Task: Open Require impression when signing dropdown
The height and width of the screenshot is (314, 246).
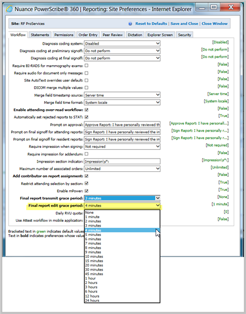Action: [x=122, y=147]
